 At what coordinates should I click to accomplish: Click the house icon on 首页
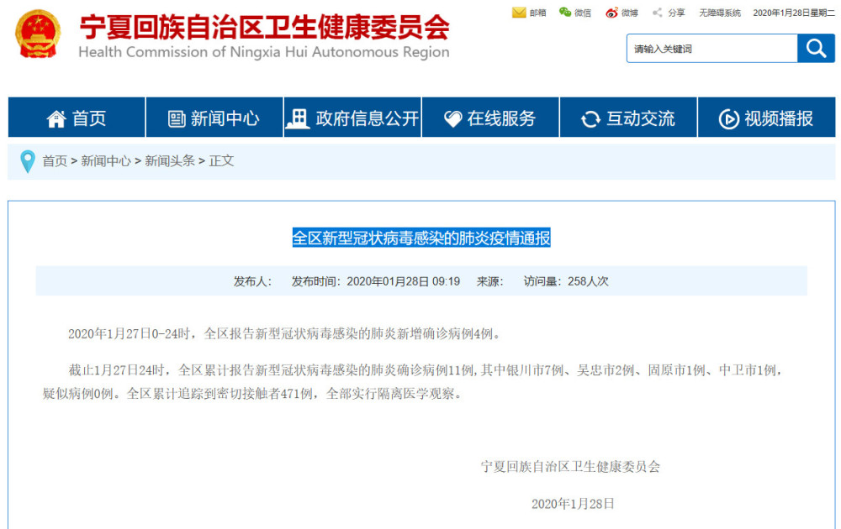point(56,118)
